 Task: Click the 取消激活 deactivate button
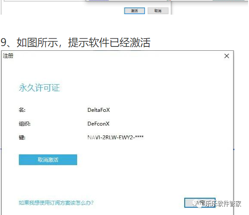click(48, 160)
